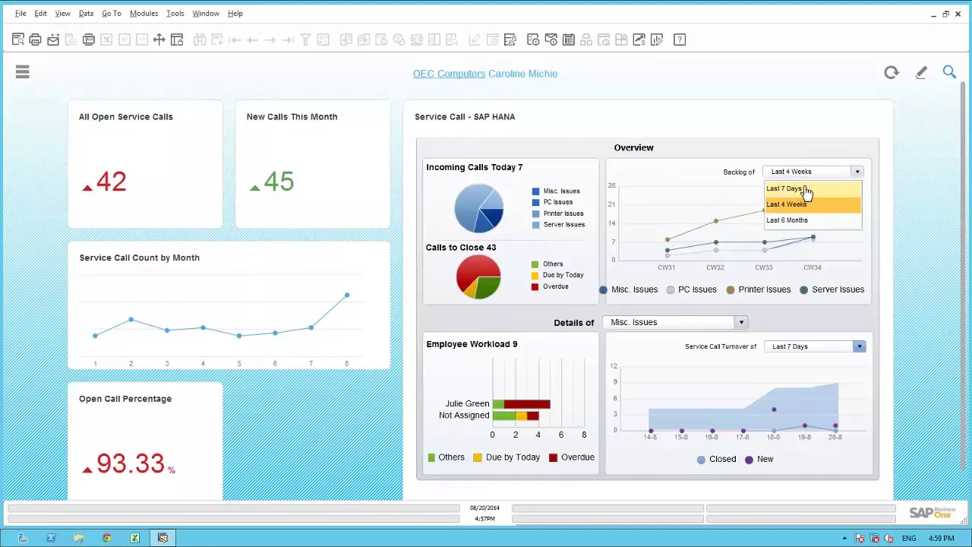Click the magnifier search icon

[x=949, y=72]
